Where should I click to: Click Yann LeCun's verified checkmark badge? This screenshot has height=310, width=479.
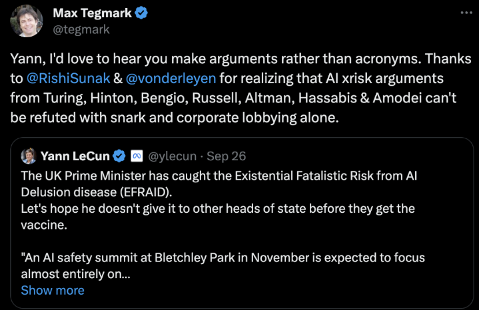point(119,156)
